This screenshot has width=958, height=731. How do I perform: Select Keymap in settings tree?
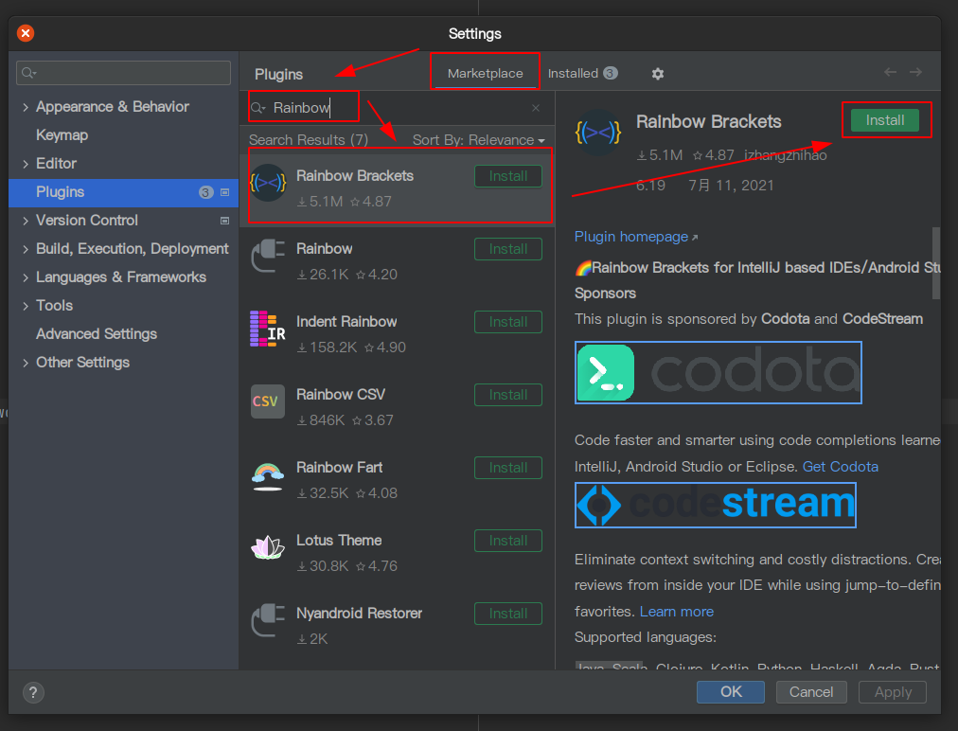click(62, 135)
